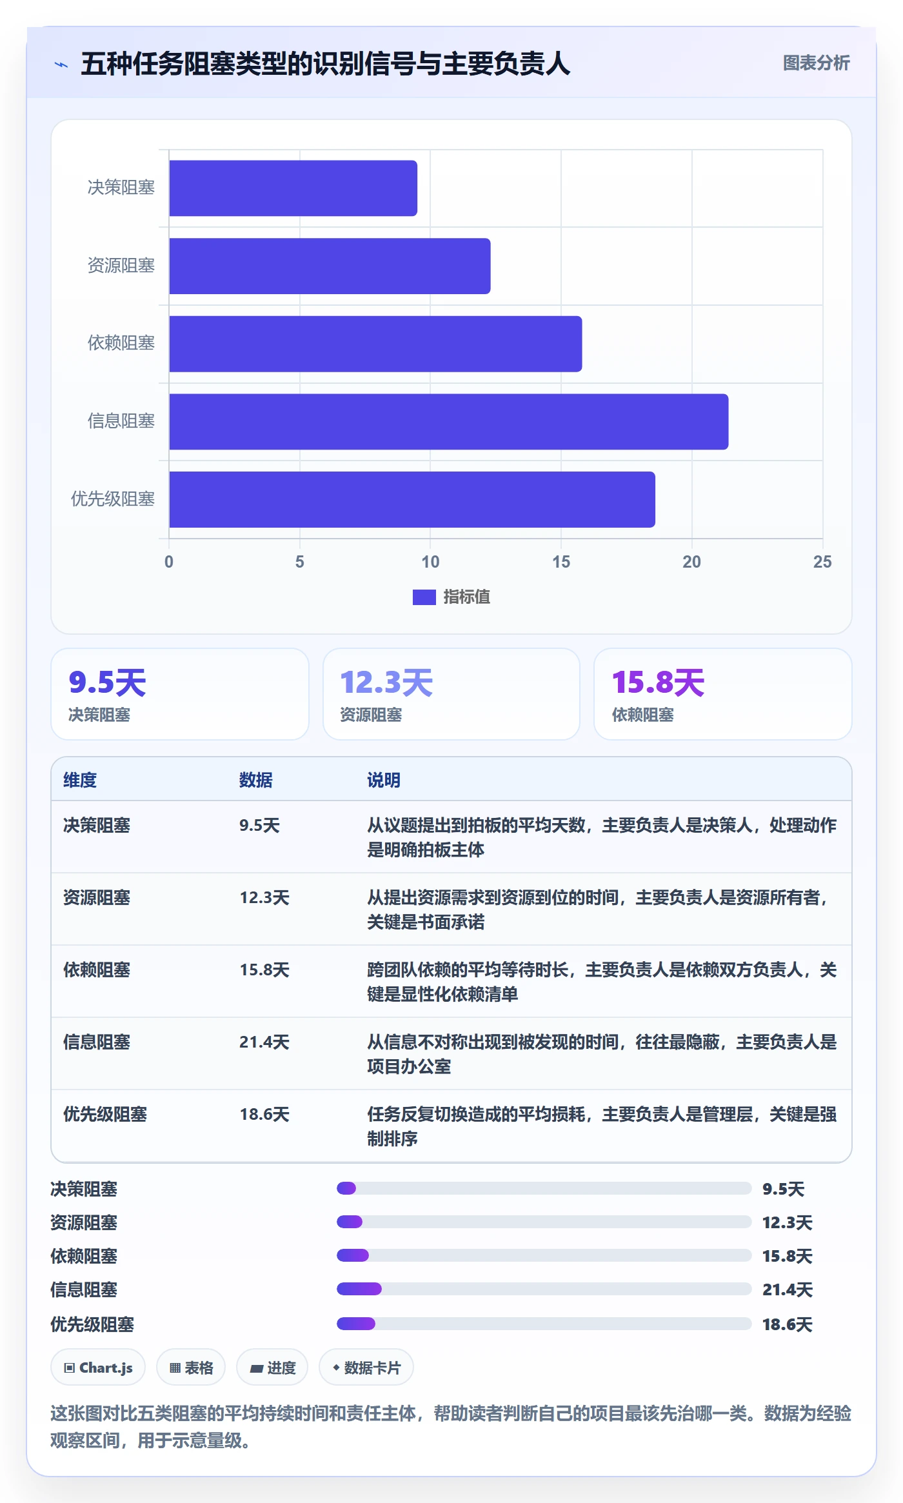The image size is (903, 1503).
Task: Click the lightning icon beside the title
Action: 61,65
